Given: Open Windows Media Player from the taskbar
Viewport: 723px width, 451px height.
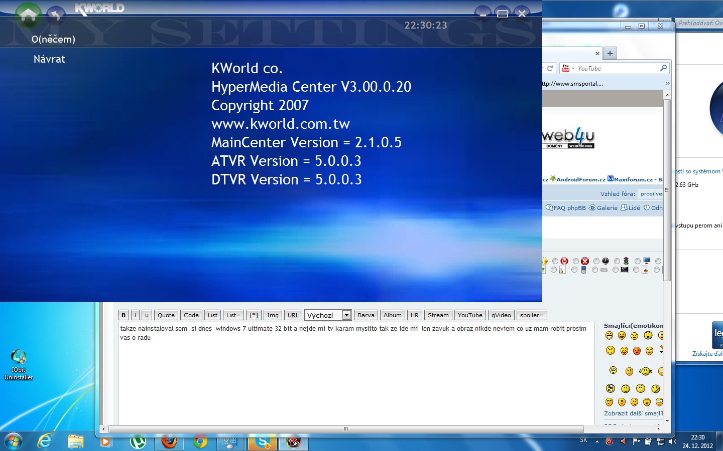Looking at the screenshot, I should [x=106, y=441].
